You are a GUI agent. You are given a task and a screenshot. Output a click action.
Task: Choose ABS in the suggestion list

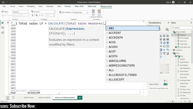tap(133, 28)
